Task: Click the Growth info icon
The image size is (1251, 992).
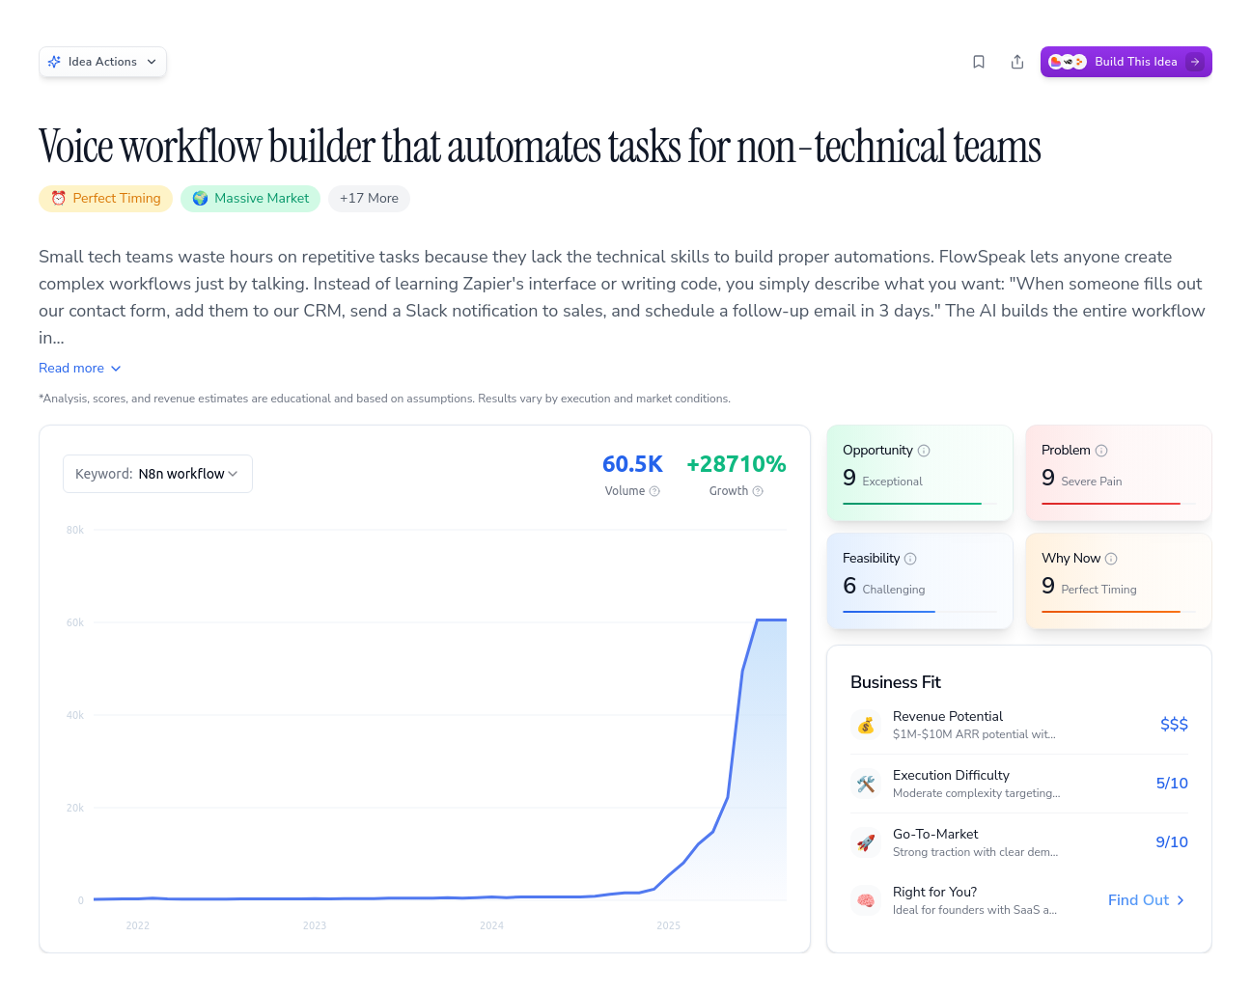Action: [x=759, y=491]
